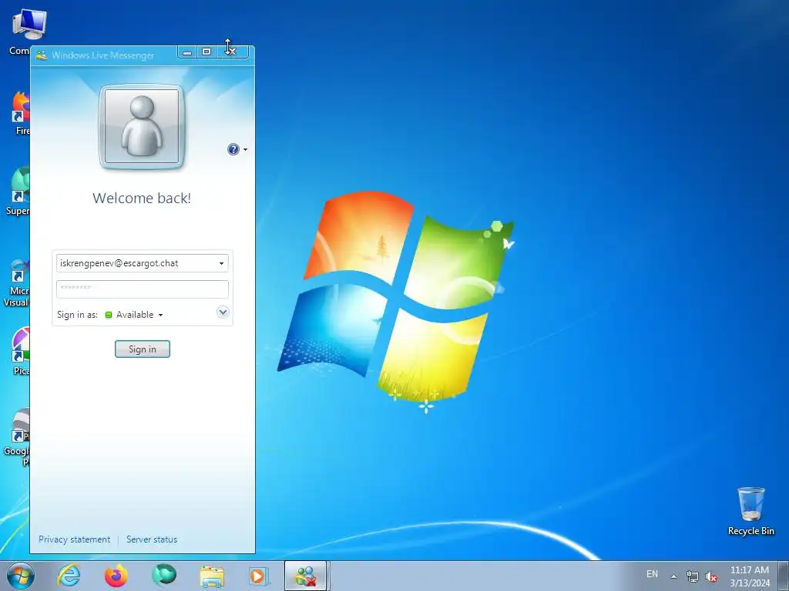The height and width of the screenshot is (591, 789).
Task: Click the EN language indicator
Action: click(x=652, y=574)
